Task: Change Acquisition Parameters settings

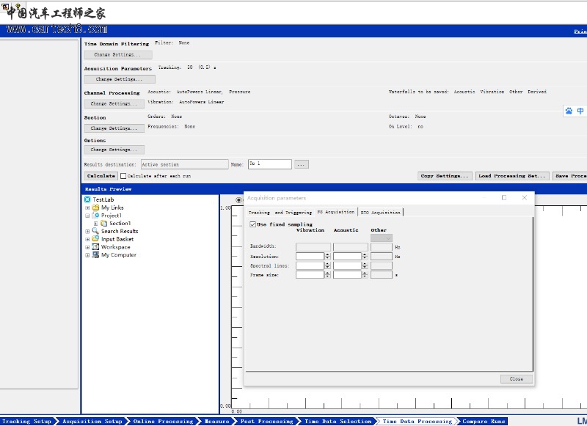Action: (120, 79)
